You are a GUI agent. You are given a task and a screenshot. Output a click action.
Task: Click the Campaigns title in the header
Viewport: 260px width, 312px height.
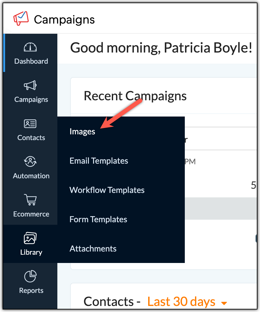(x=64, y=20)
